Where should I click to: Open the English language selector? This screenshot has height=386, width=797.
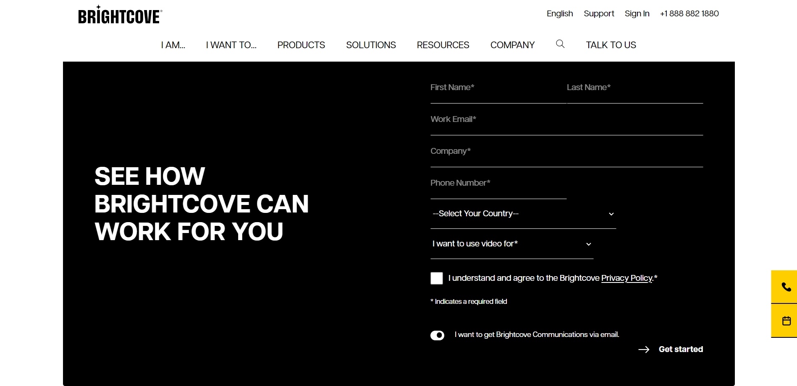click(560, 13)
